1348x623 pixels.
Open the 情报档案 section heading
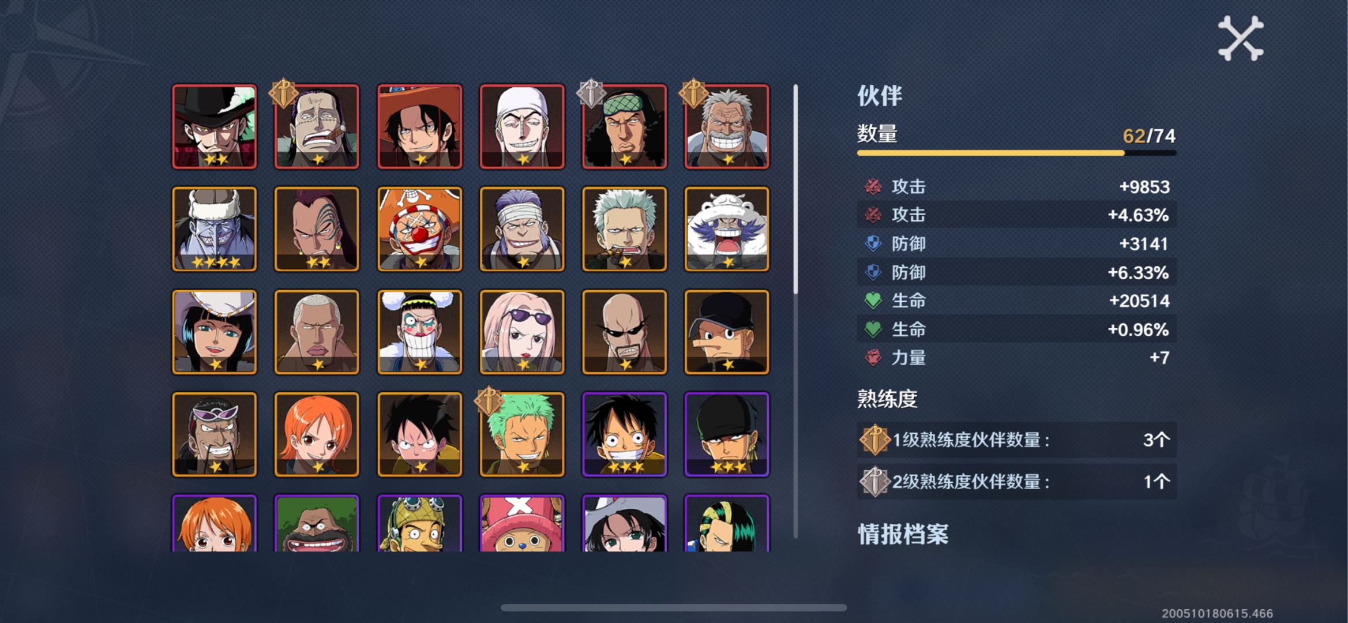[903, 534]
